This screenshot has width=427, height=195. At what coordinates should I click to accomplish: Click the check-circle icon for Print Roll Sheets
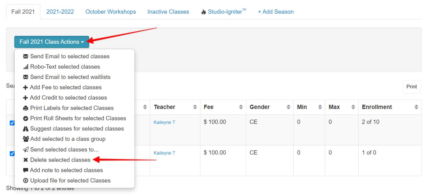pyautogui.click(x=26, y=118)
